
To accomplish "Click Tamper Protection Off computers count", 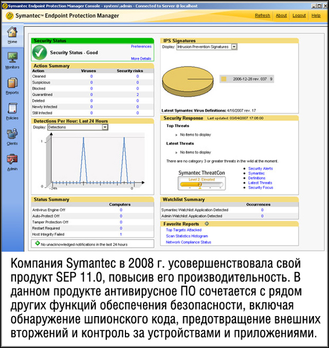I will [x=121, y=222].
